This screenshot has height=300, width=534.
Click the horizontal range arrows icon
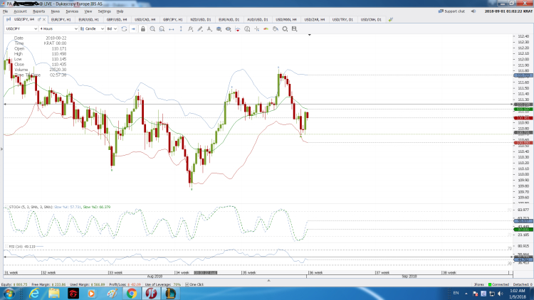point(172,29)
